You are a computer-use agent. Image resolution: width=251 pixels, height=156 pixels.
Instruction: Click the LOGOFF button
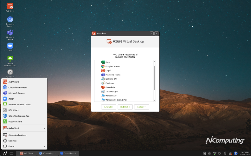pyautogui.click(x=142, y=107)
